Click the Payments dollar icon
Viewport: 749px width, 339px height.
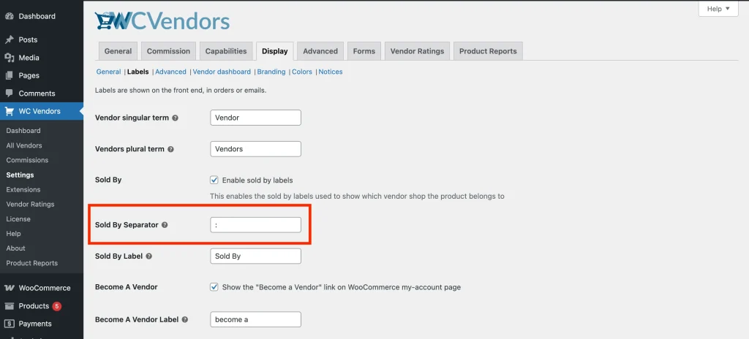[9, 324]
